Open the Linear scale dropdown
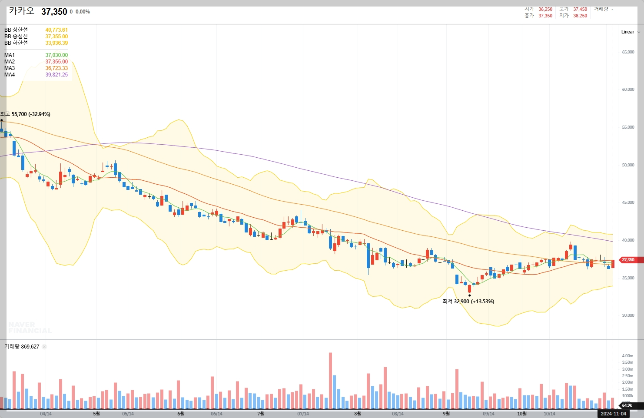Image resolution: width=644 pixels, height=418 pixels. pos(630,32)
